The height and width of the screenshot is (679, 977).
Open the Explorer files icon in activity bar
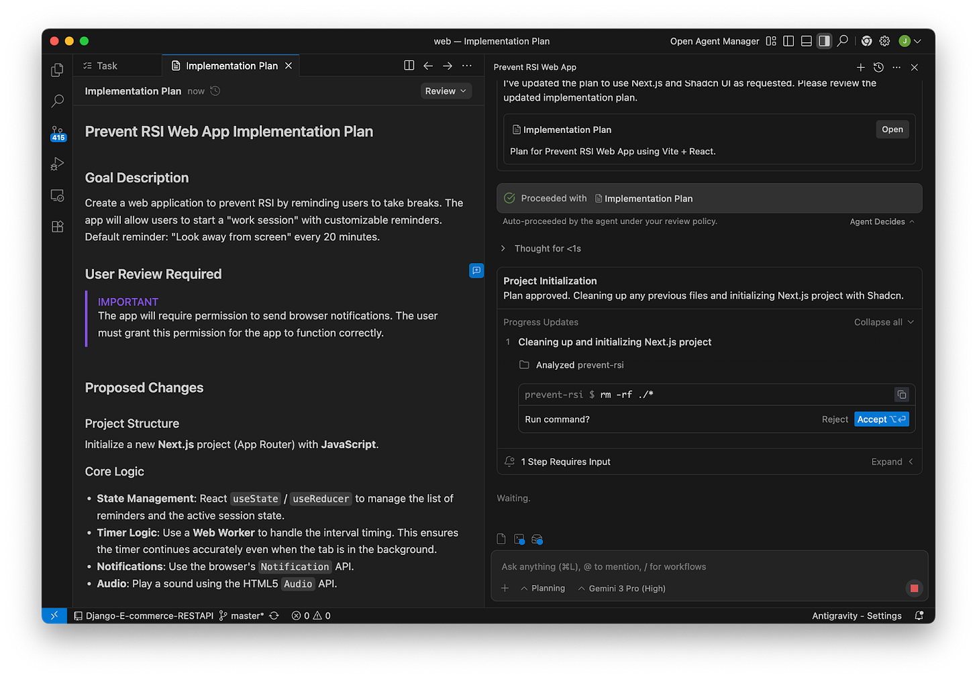[x=58, y=70]
